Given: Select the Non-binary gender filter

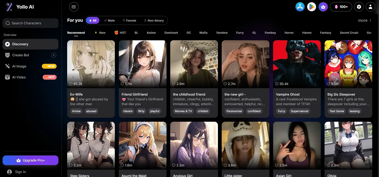Looking at the screenshot, I should click(154, 20).
